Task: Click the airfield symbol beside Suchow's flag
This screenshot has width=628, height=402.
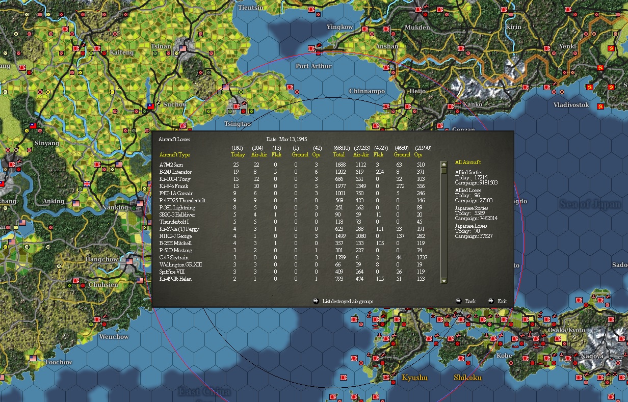Action: pos(159,103)
